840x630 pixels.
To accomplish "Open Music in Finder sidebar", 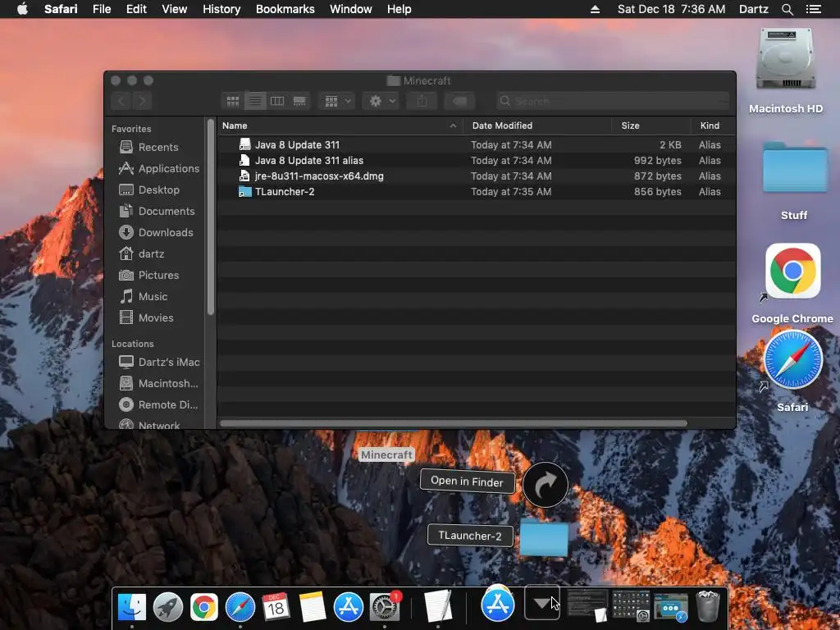I will click(144, 296).
